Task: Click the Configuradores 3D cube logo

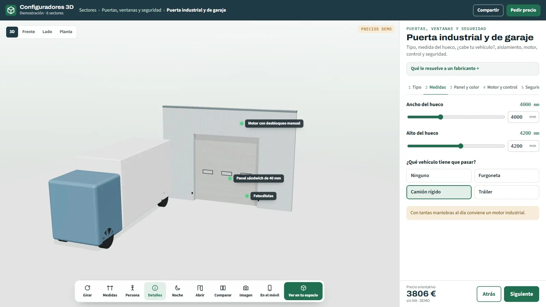Action: [11, 10]
